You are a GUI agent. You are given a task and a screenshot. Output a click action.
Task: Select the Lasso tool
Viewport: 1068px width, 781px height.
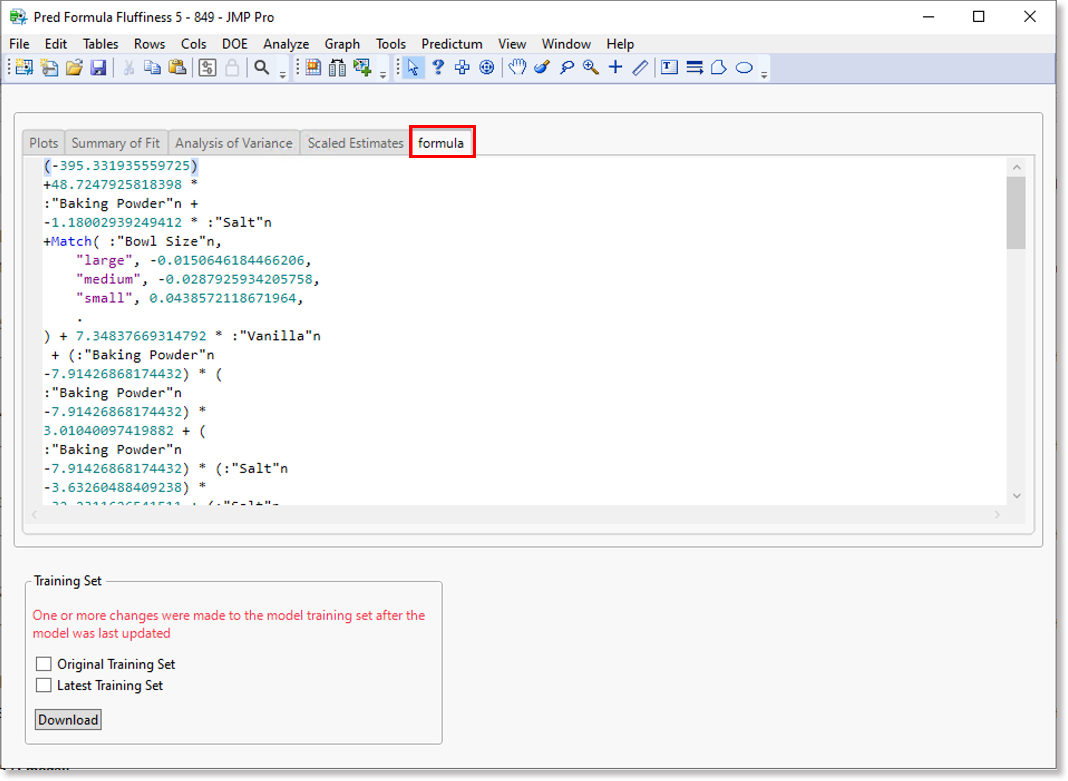(567, 67)
